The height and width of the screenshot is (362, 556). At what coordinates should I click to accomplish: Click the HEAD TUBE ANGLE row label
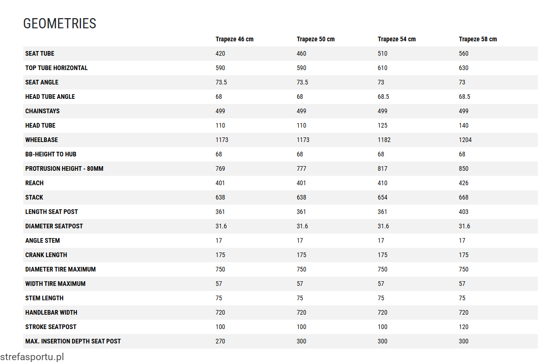pyautogui.click(x=50, y=97)
